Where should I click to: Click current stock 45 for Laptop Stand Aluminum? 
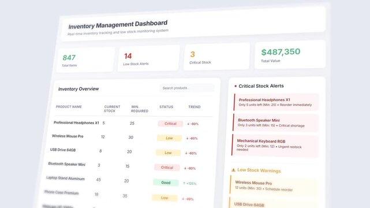pyautogui.click(x=98, y=180)
